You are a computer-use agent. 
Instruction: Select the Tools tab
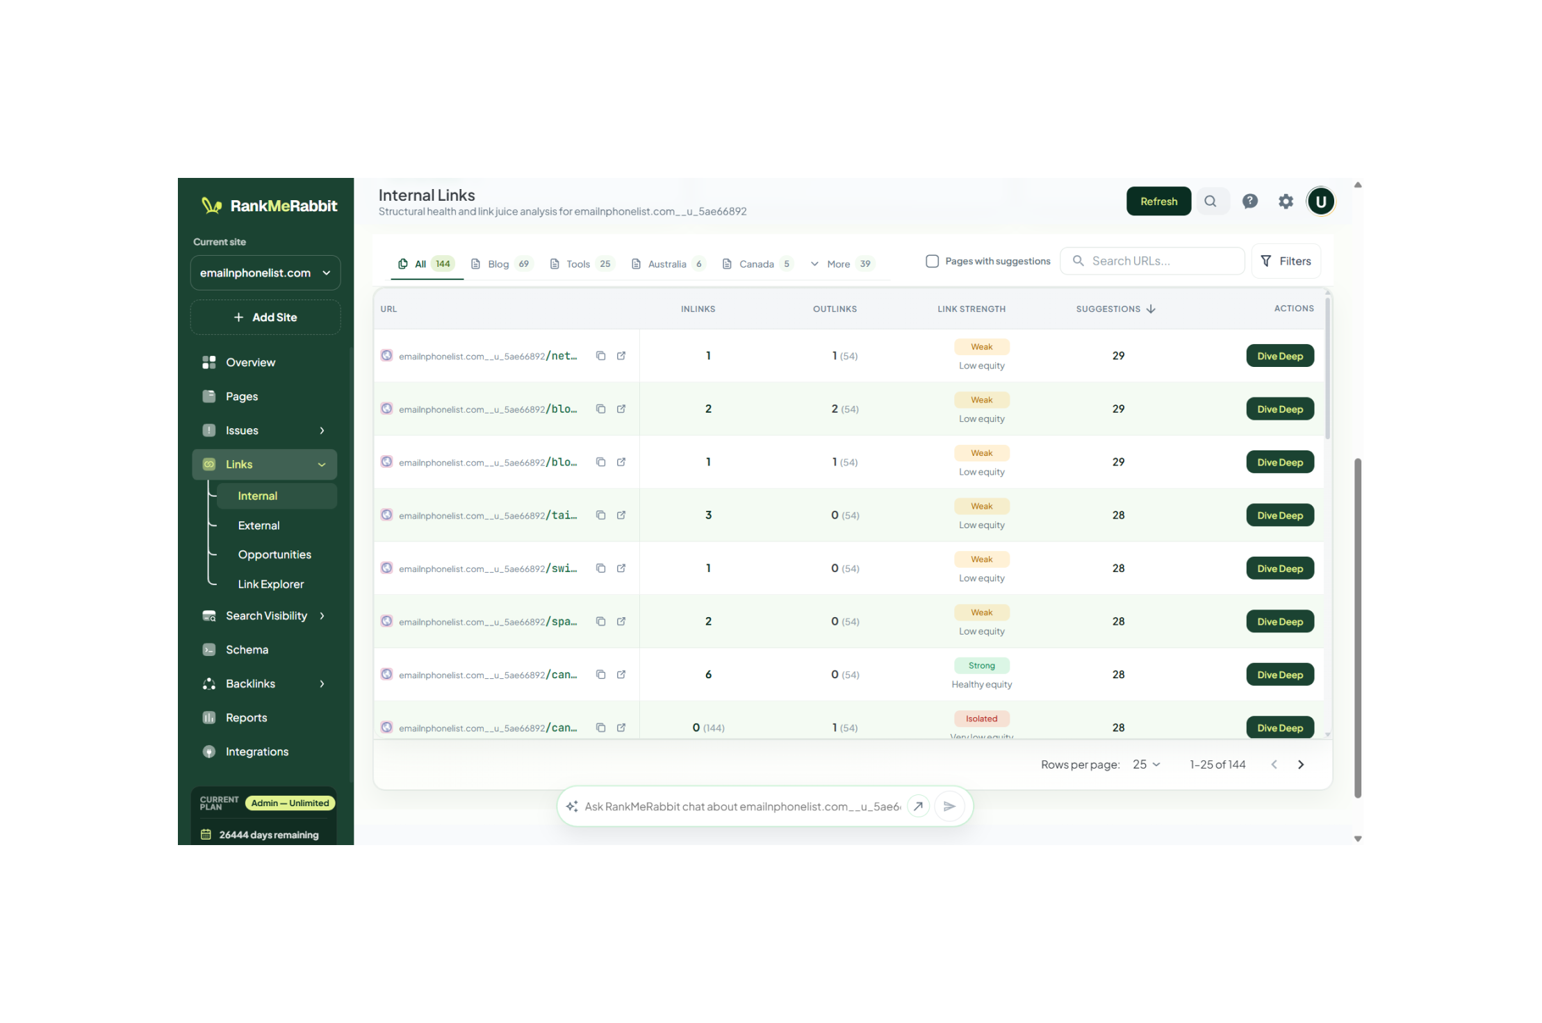coord(581,264)
